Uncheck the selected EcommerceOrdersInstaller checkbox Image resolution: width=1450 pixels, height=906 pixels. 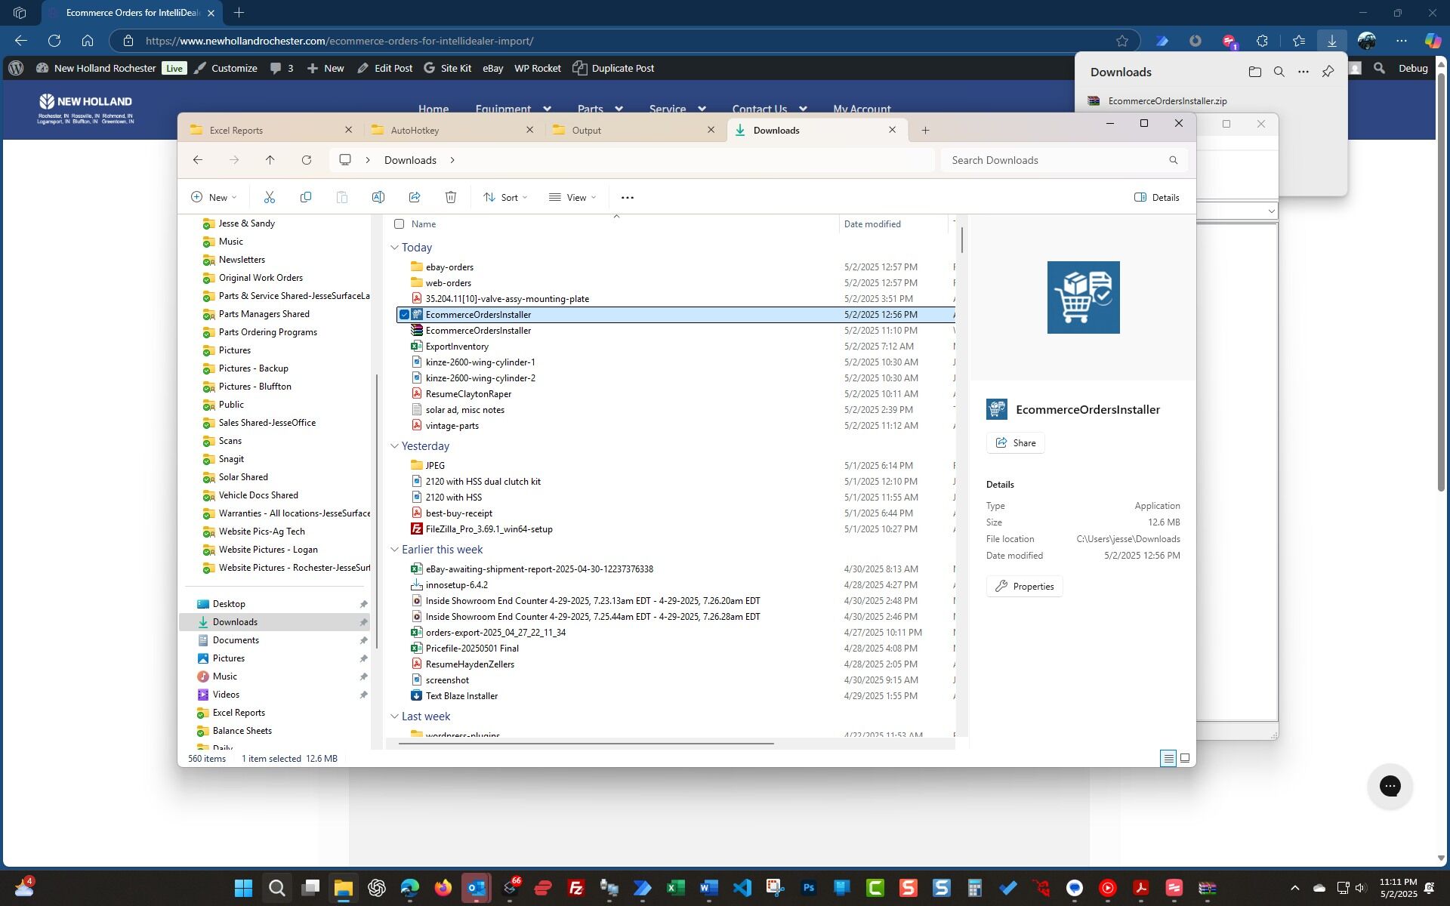click(405, 315)
